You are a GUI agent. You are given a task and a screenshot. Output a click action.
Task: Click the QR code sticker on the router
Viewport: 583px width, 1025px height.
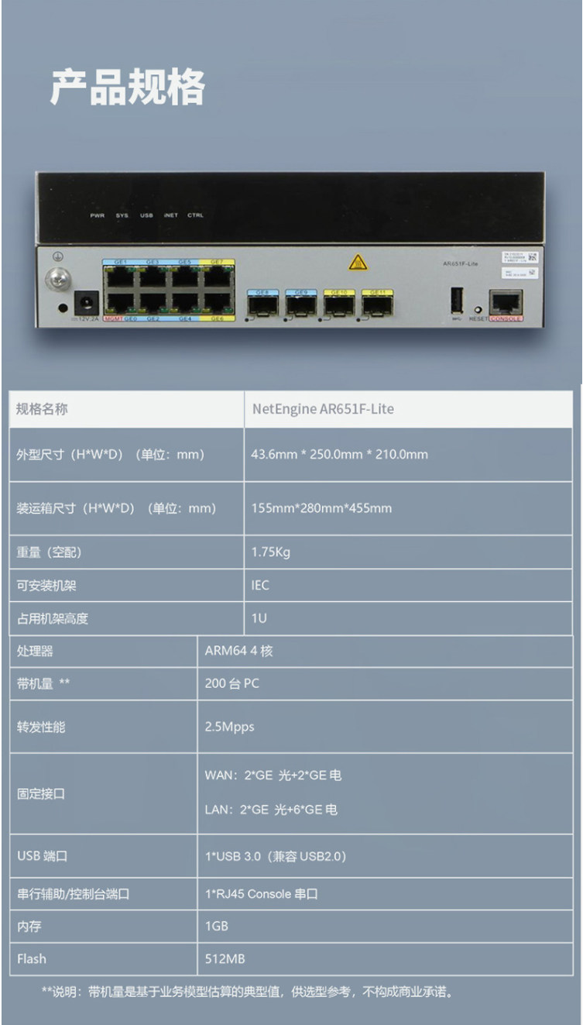click(520, 256)
